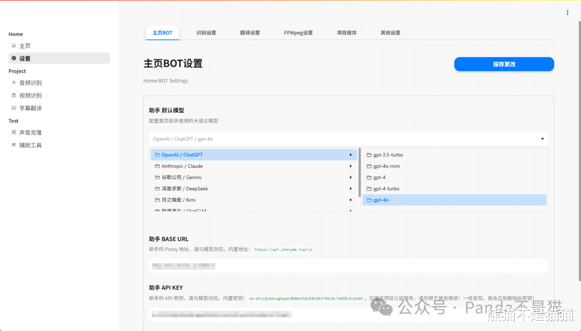Click the home icon beside 主页
Viewport: 581px width, 331px height.
(13, 46)
